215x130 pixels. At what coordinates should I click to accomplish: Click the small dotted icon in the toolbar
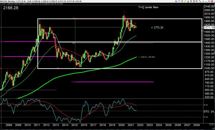206,2
